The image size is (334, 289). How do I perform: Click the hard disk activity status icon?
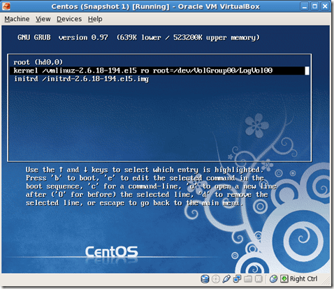point(205,279)
